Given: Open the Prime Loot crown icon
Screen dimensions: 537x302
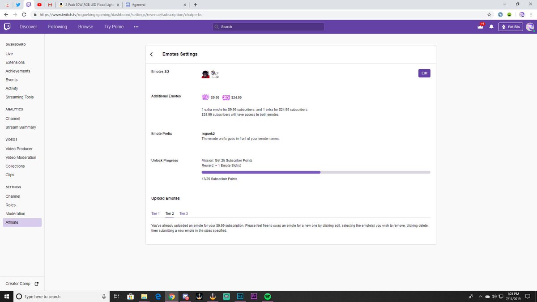Looking at the screenshot, I should 481,27.
